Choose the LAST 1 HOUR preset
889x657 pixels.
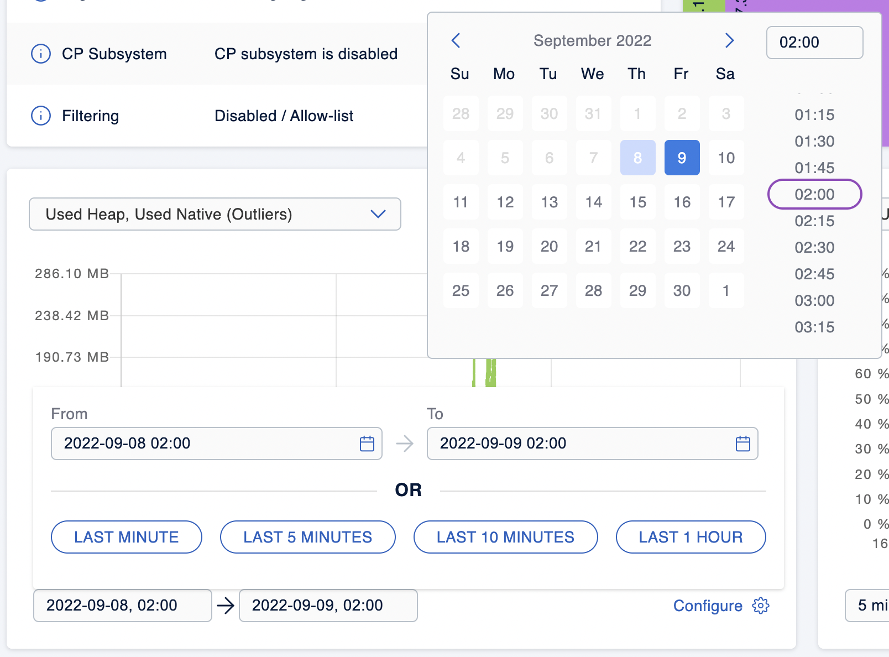pos(691,537)
